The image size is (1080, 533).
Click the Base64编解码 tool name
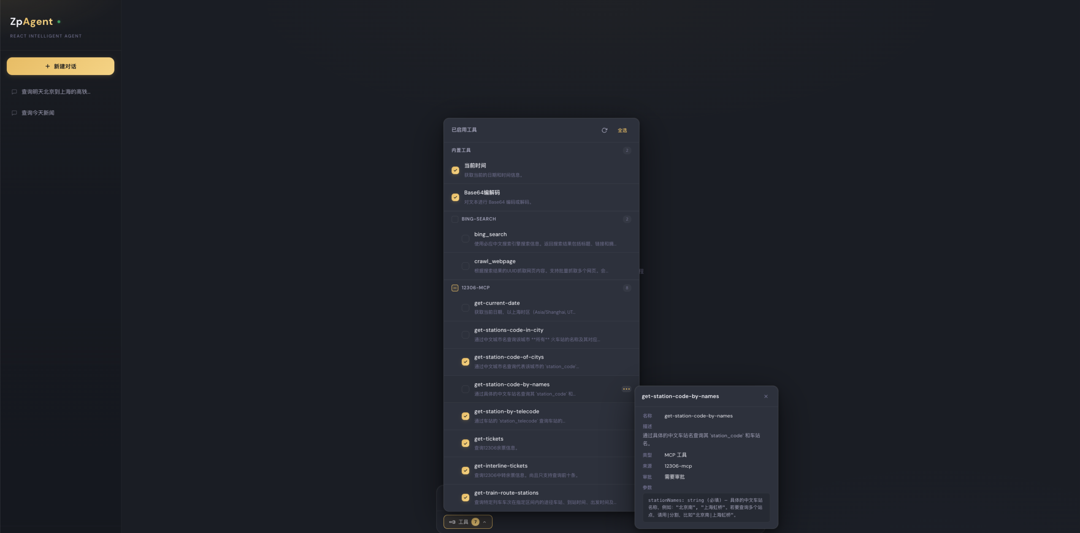(x=482, y=193)
